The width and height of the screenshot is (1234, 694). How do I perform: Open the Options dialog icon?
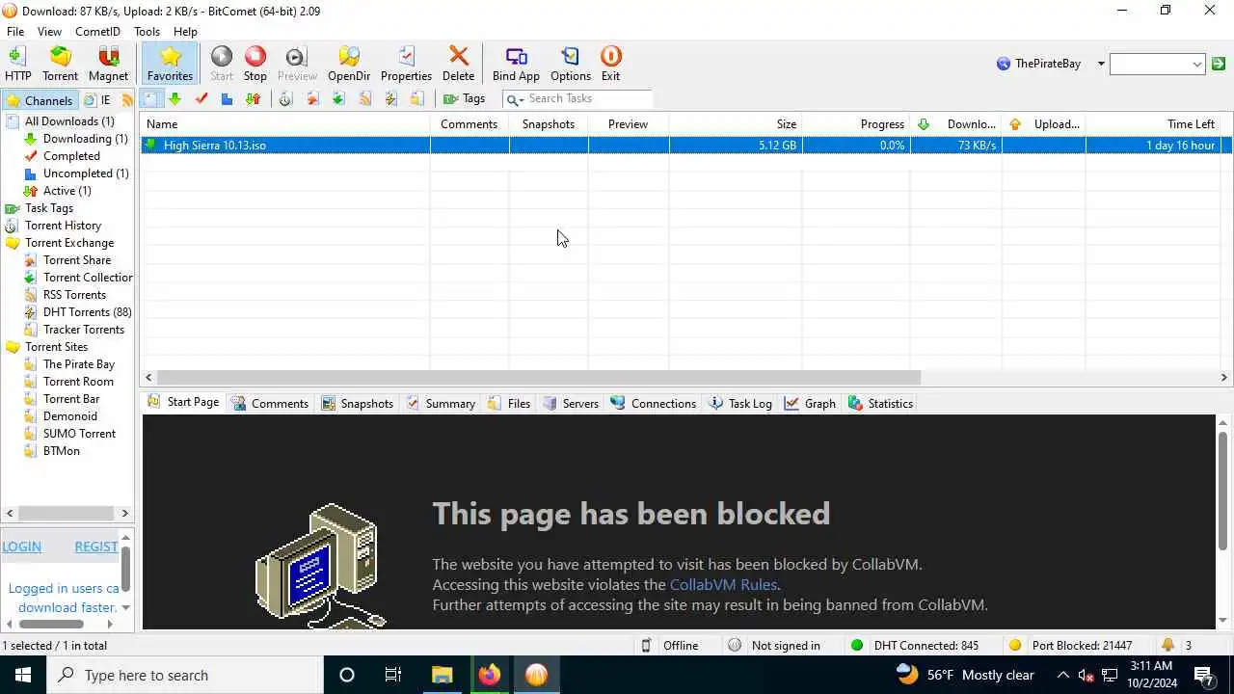571,64
